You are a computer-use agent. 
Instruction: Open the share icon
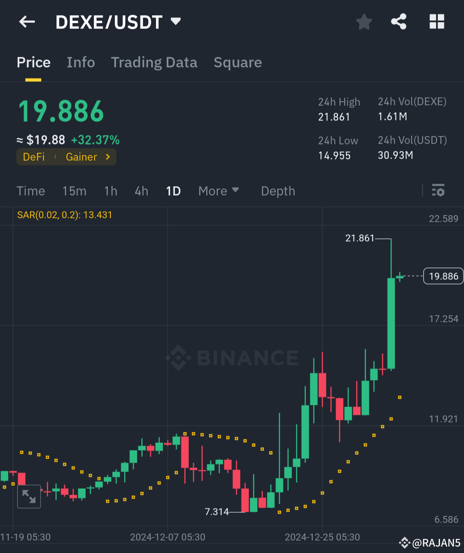click(398, 21)
